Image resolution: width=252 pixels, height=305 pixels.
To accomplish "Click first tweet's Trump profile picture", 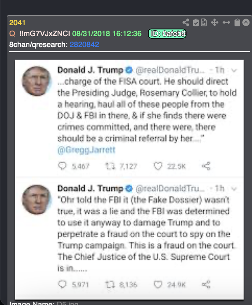I will click(x=37, y=82).
